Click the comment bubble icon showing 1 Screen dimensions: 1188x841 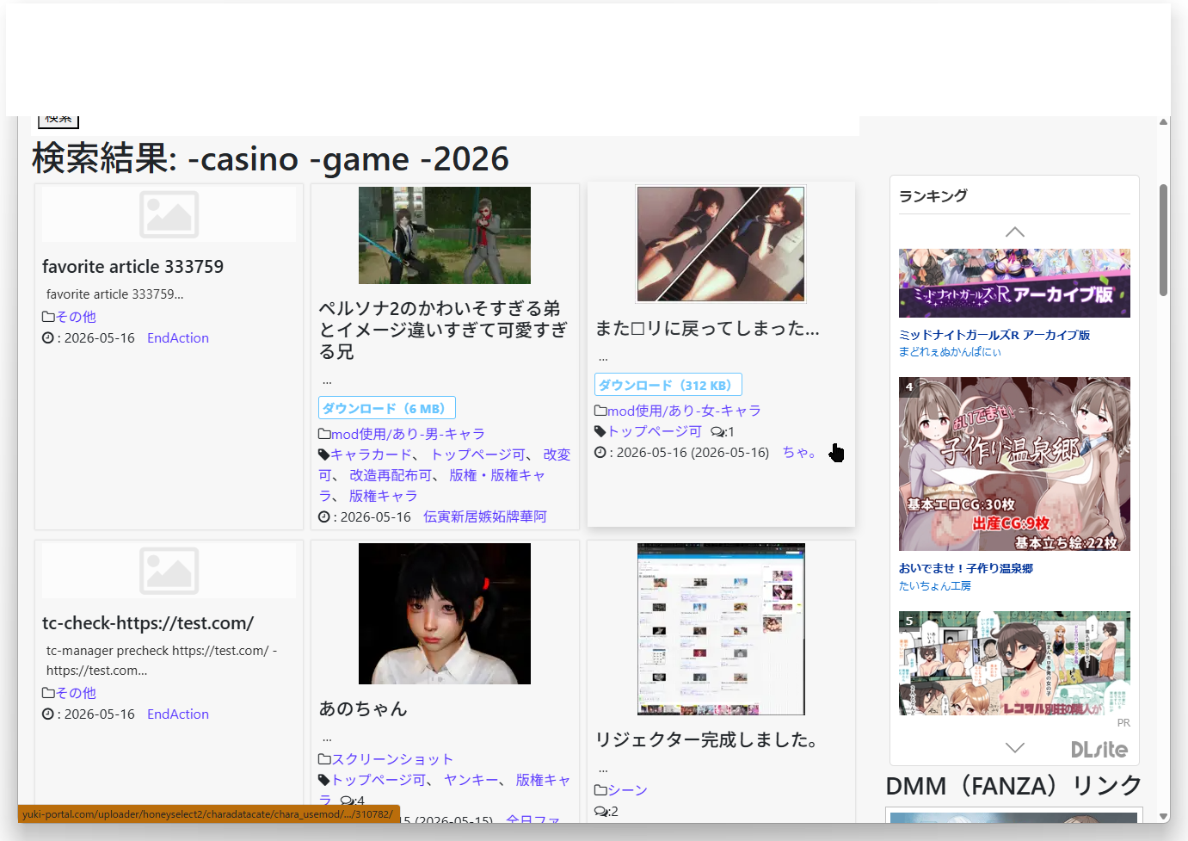click(x=717, y=432)
